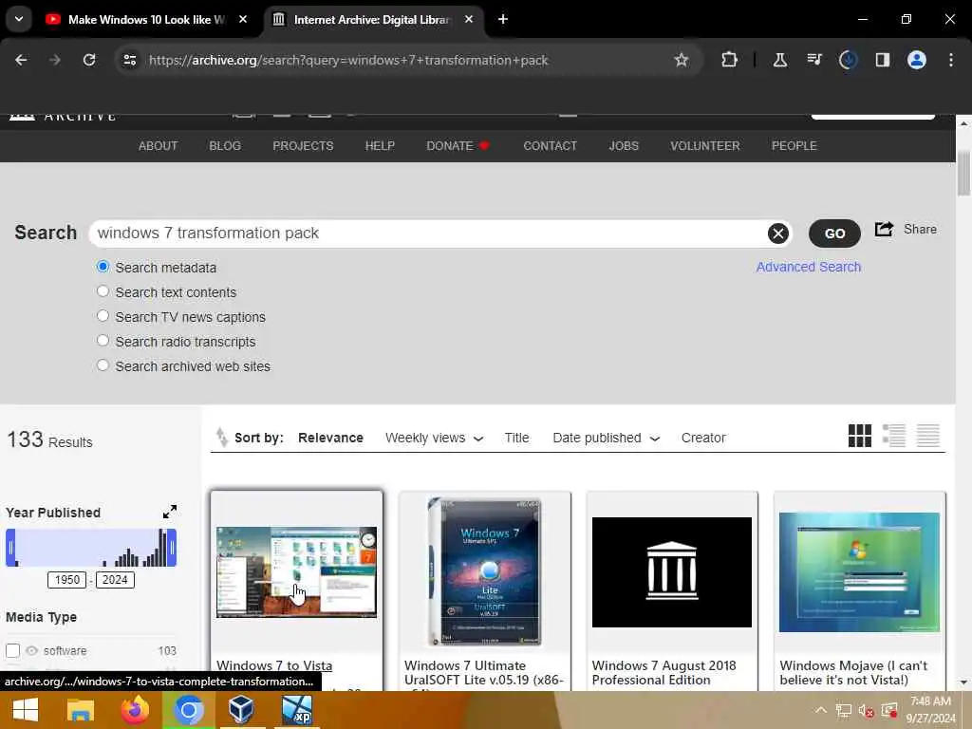Open the HELP menu item
Viewport: 972px width, 729px height.
(x=380, y=145)
